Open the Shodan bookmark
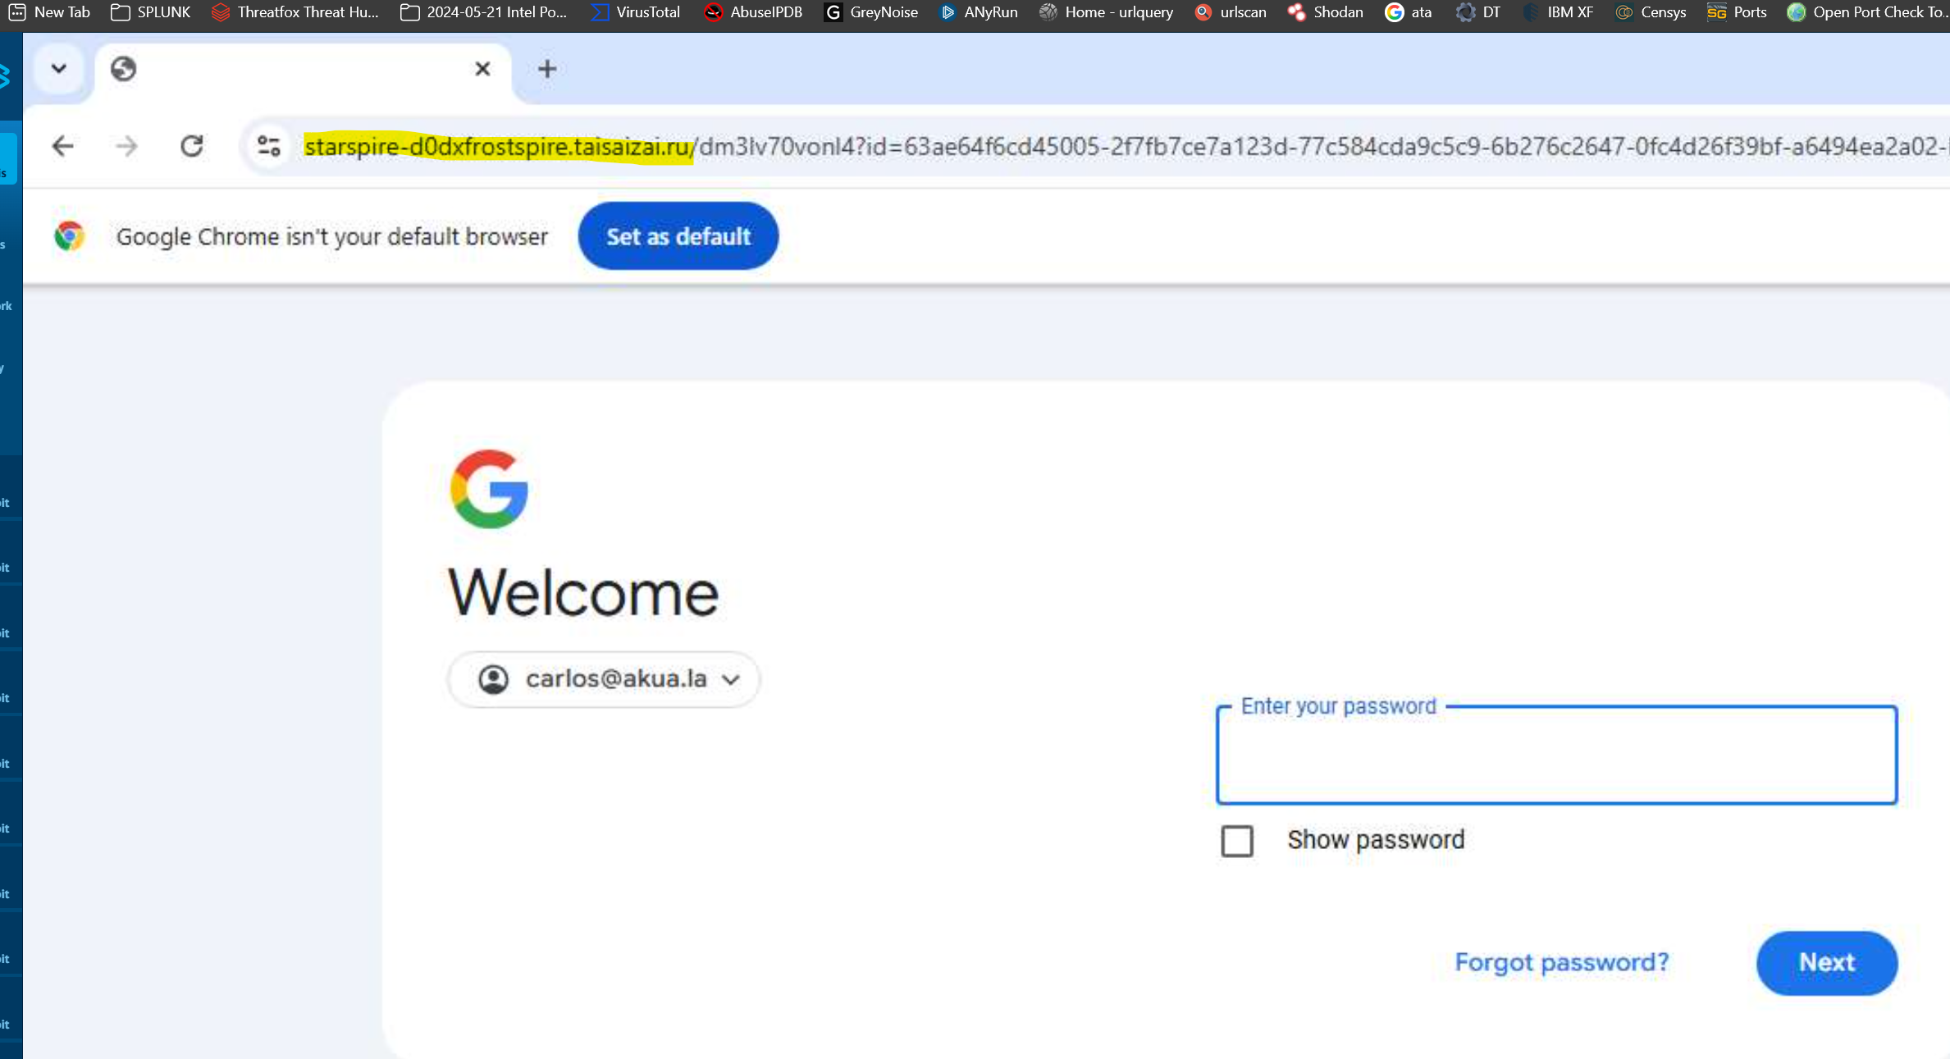This screenshot has height=1059, width=1950. [1326, 12]
